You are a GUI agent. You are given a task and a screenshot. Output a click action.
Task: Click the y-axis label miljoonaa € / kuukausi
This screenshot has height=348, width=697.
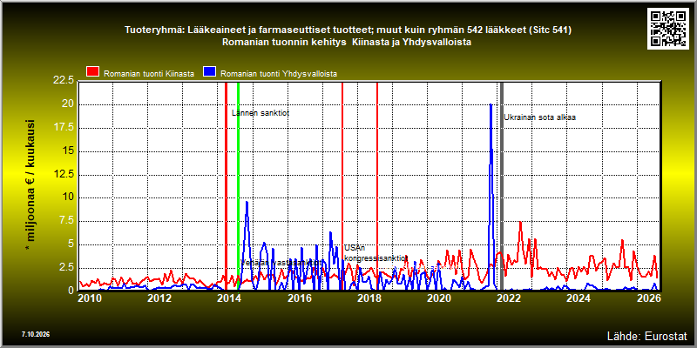tap(30, 185)
